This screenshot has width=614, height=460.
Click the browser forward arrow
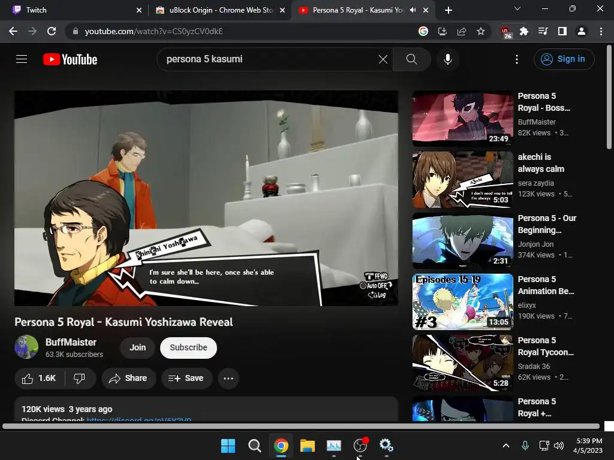coord(32,31)
